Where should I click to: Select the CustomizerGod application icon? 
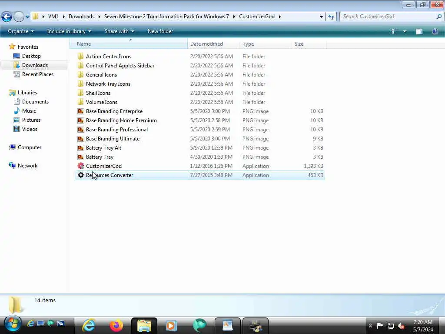(x=80, y=166)
